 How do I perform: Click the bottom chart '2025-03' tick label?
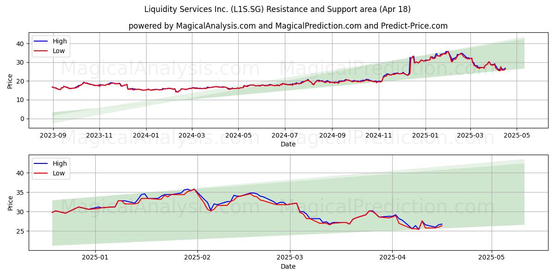coord(290,258)
